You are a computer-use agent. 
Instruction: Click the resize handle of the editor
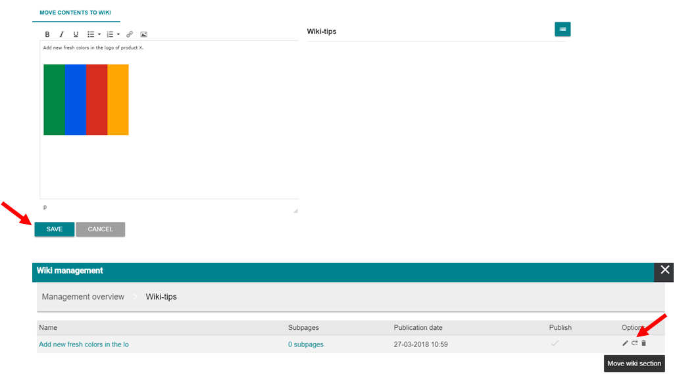pos(295,211)
